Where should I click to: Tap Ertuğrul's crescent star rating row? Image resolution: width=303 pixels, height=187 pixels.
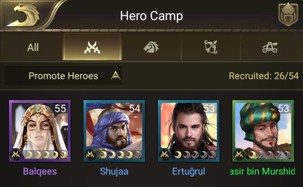[195, 155]
